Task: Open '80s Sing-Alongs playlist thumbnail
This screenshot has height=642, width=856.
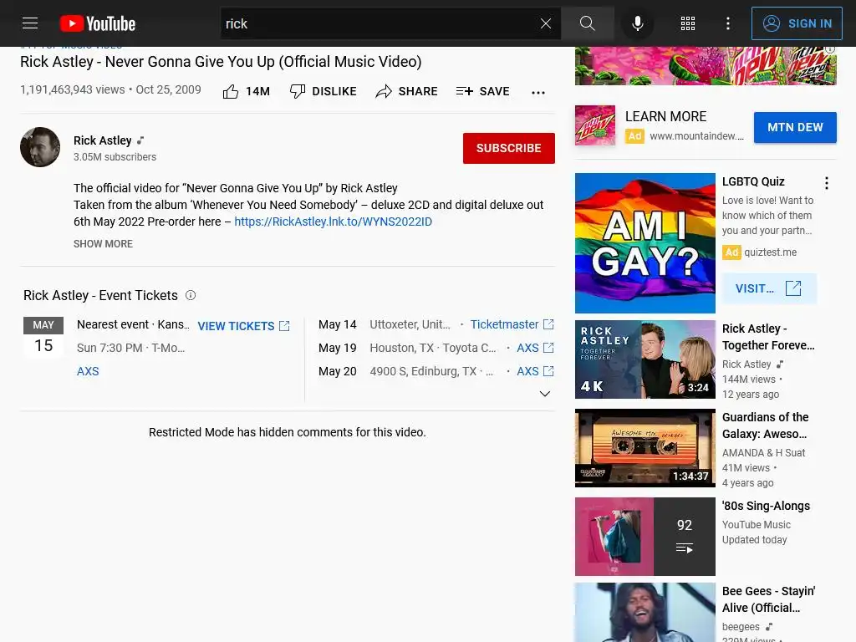Action: 645,537
